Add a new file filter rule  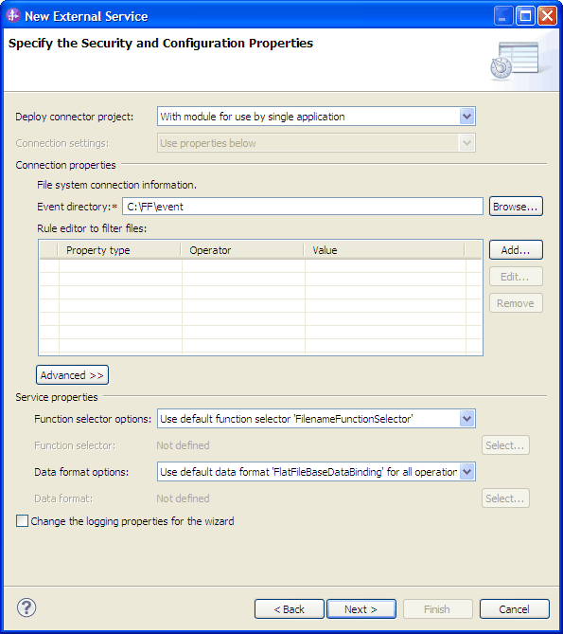tap(516, 250)
